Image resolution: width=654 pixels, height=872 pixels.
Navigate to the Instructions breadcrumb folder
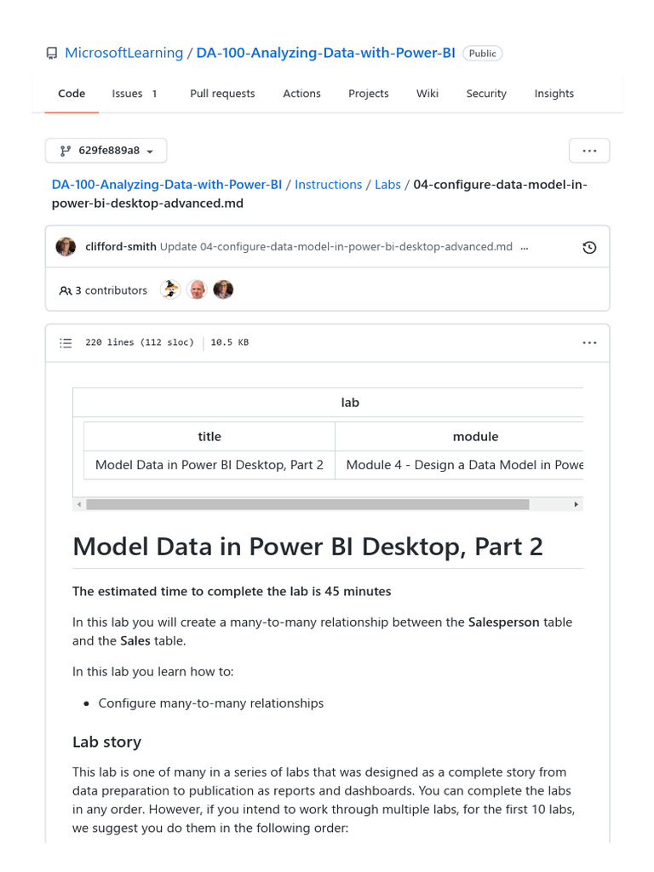pyautogui.click(x=328, y=185)
